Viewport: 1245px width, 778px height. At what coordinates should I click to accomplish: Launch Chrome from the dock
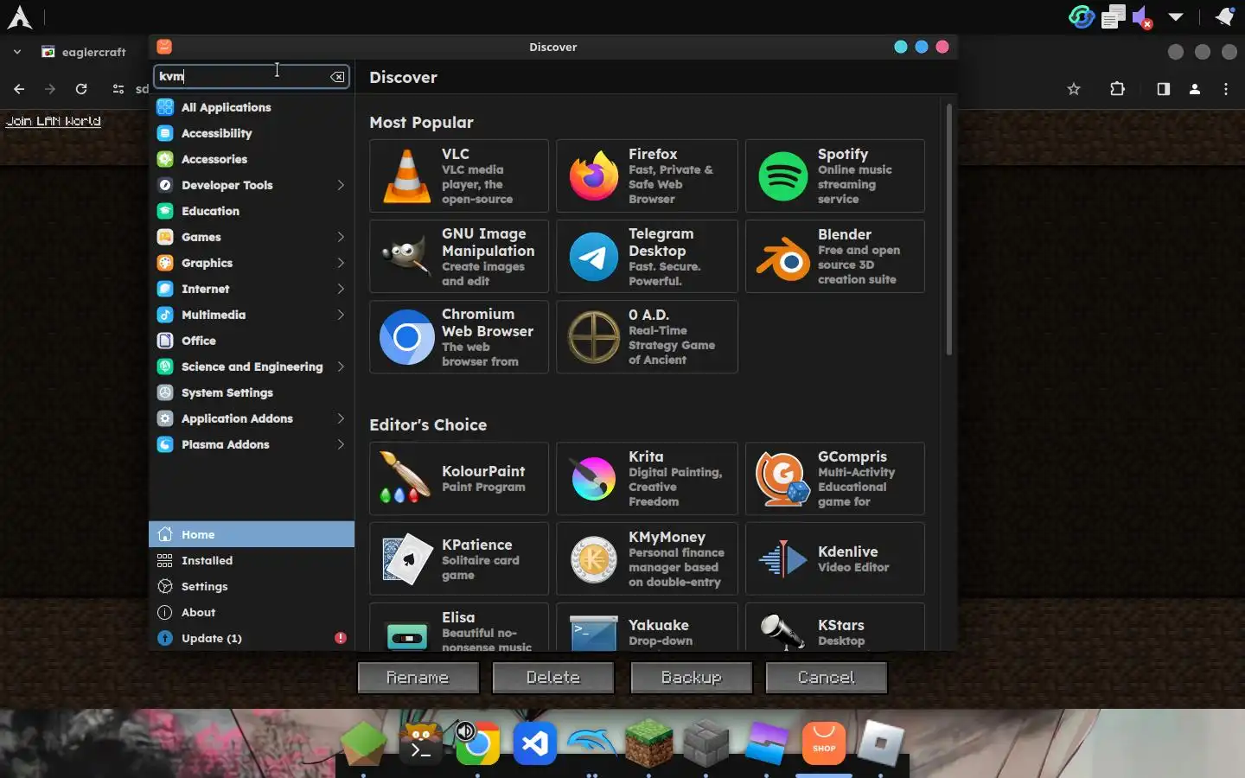pos(478,743)
